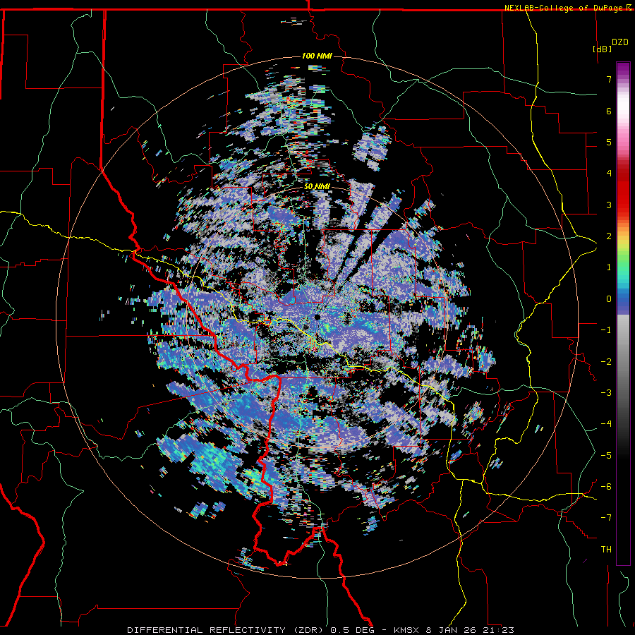Click the 0 value on the color scale
The image size is (635, 635).
click(x=609, y=299)
